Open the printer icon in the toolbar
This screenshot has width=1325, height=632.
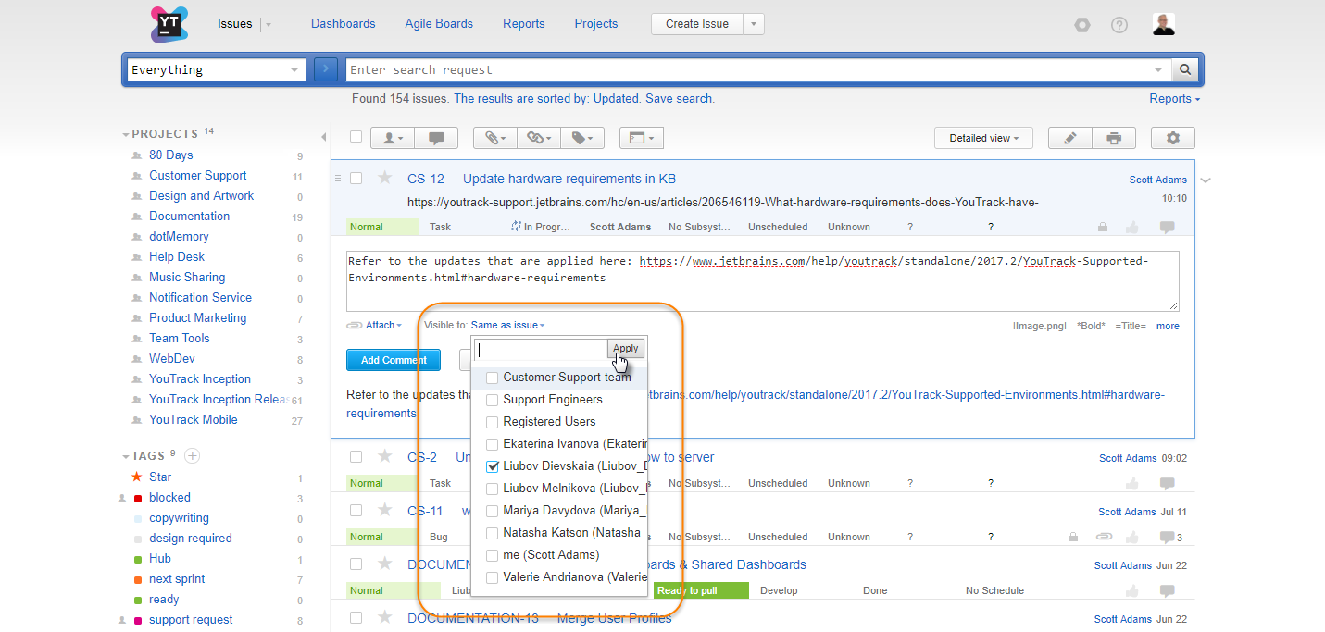click(x=1114, y=138)
